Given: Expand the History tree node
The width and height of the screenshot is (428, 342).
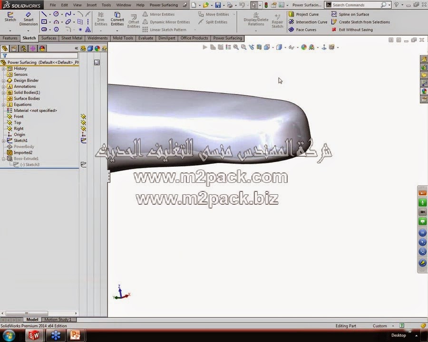Looking at the screenshot, I should pyautogui.click(x=3, y=69).
